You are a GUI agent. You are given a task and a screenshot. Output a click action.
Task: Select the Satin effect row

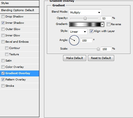point(19,61)
